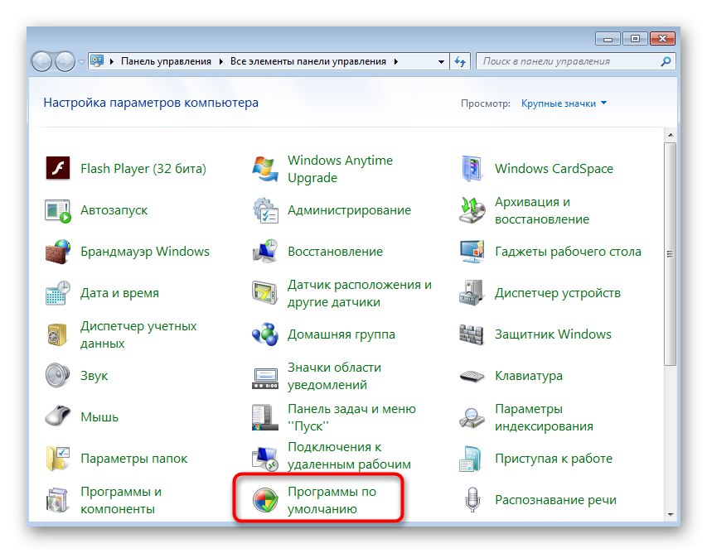Open the Брандмауэр Windows link
Viewport: 707px width, 553px height.
pos(145,252)
